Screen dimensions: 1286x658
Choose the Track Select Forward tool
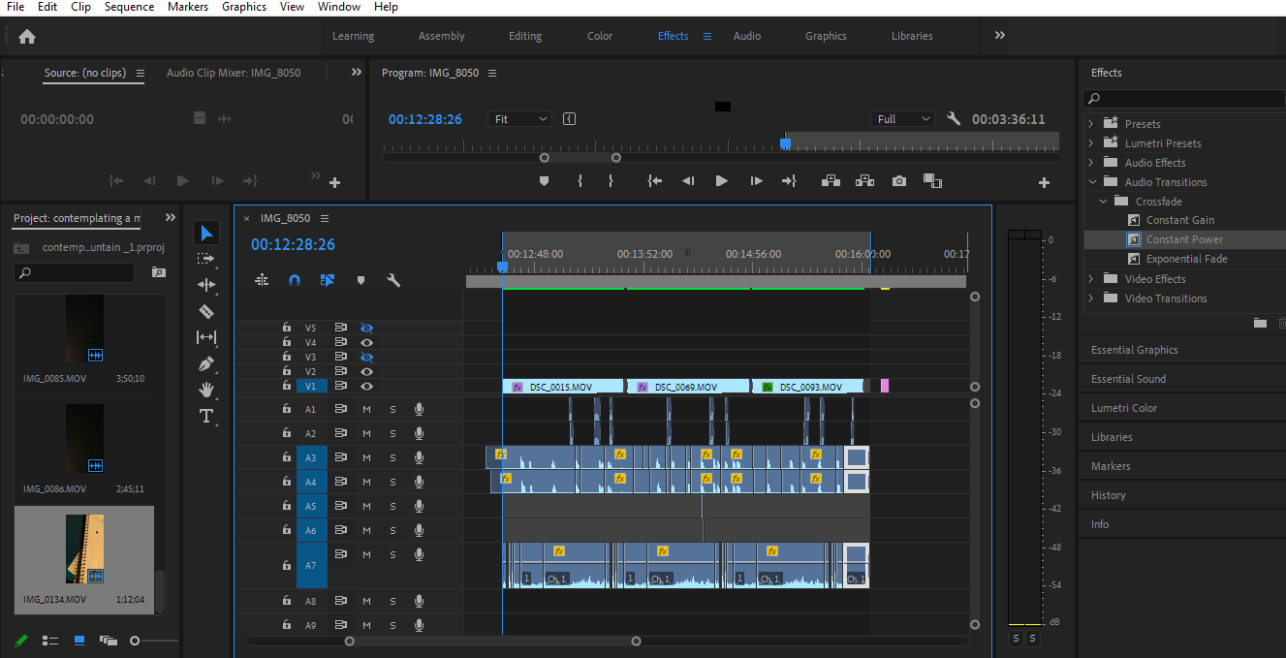(x=205, y=259)
